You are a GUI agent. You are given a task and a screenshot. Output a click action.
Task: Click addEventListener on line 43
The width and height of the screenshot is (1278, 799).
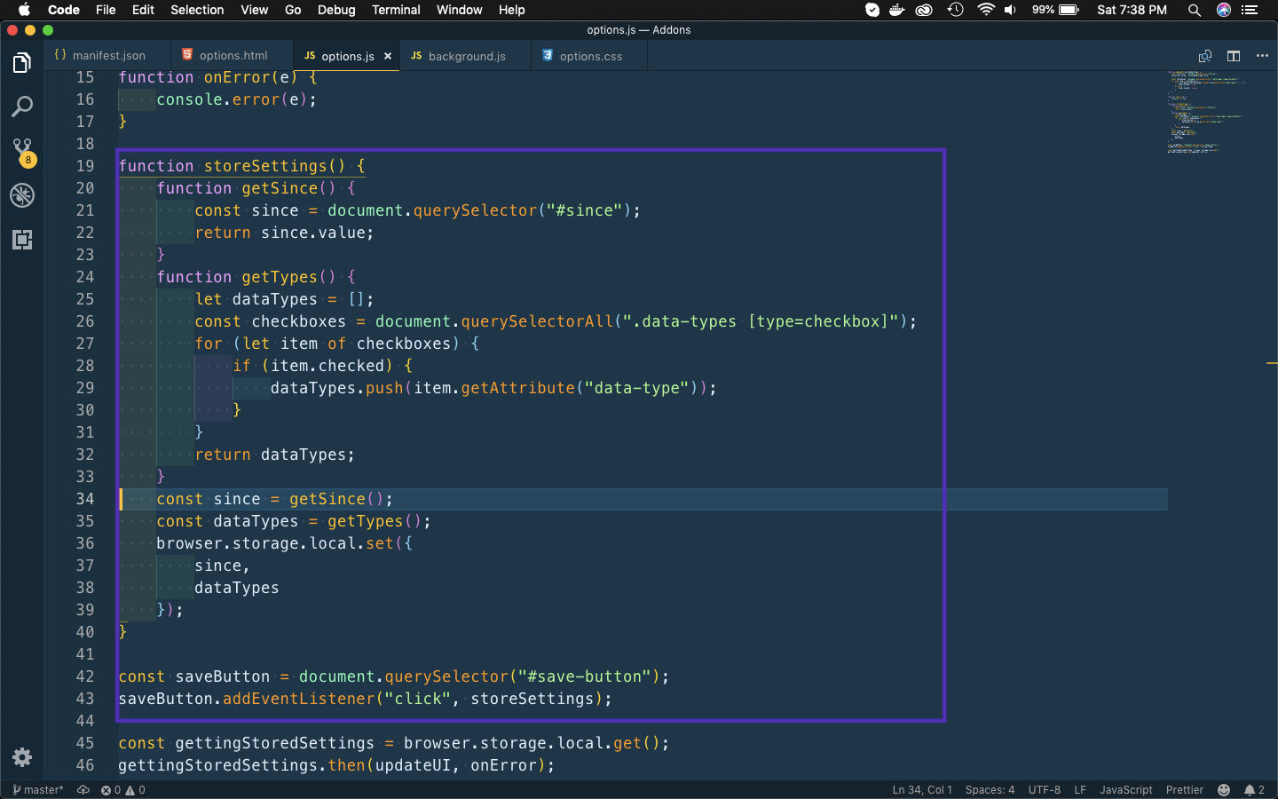(x=299, y=699)
